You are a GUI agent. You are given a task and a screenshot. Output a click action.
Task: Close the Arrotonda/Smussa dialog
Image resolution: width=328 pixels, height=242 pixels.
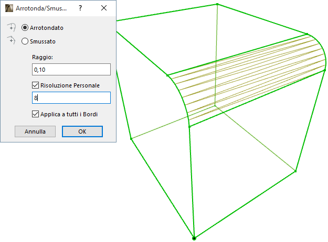pos(104,8)
